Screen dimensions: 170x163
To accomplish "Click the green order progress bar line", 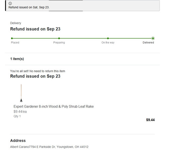I will click(x=82, y=38).
